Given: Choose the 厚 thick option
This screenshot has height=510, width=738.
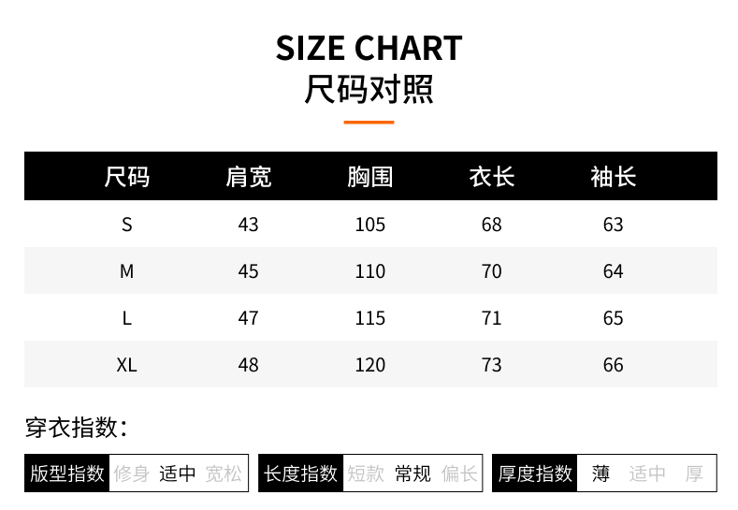Looking at the screenshot, I should coord(694,474).
